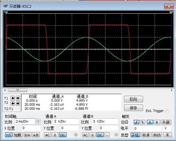Select 无 (none) trigger type
The height and width of the screenshot is (141, 176).
point(168,135)
